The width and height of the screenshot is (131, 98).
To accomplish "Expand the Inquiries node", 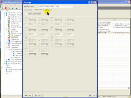I will pos(7,29).
